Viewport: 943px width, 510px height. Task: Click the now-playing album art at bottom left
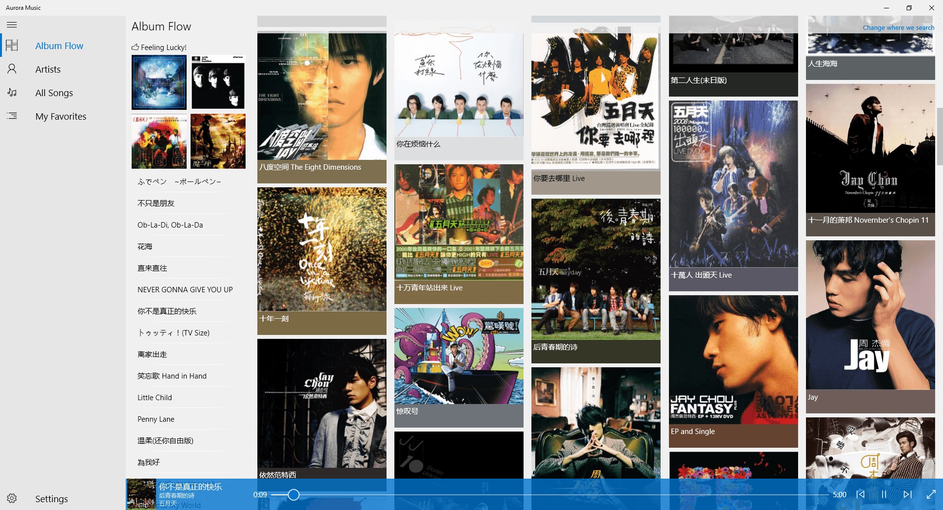(x=141, y=494)
